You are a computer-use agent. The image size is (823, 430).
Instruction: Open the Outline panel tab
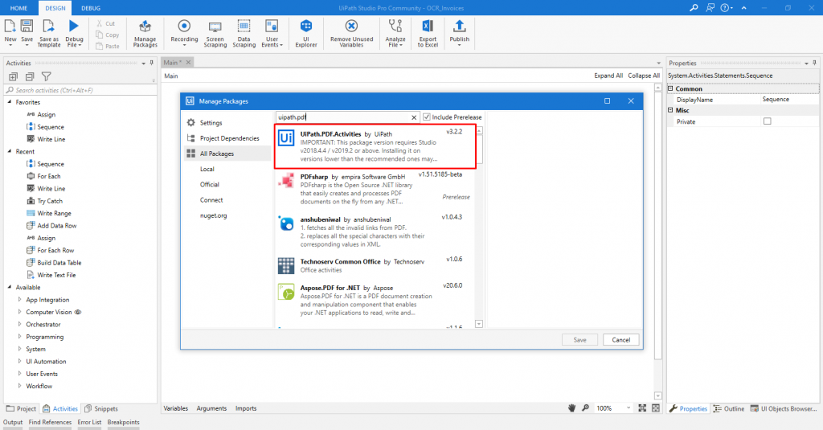click(728, 408)
